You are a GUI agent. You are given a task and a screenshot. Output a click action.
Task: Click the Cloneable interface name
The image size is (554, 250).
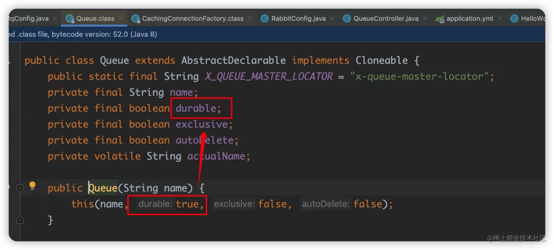381,60
